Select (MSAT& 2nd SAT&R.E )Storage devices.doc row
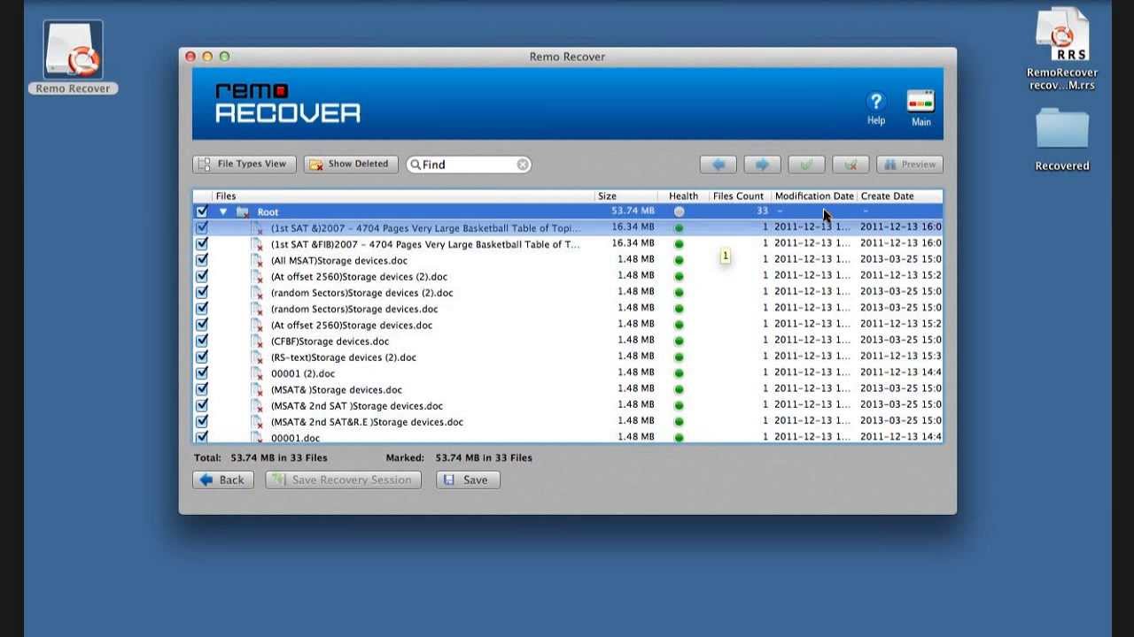1134x637 pixels. coord(568,422)
